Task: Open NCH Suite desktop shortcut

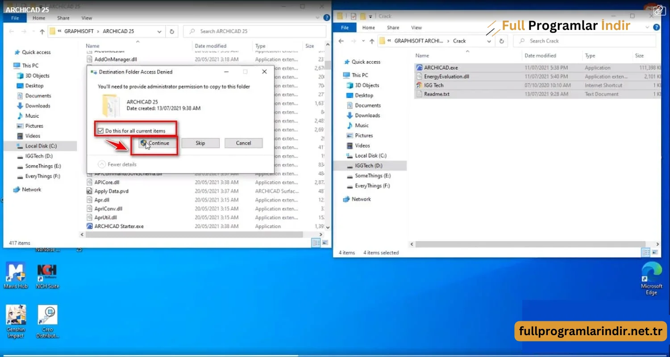Action: point(47,276)
